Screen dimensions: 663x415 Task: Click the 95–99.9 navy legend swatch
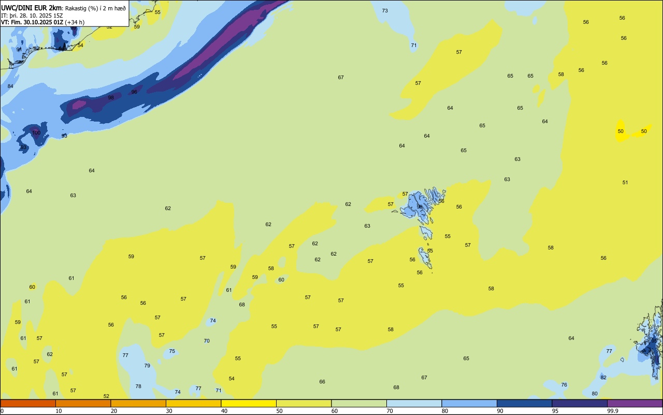[x=580, y=403]
